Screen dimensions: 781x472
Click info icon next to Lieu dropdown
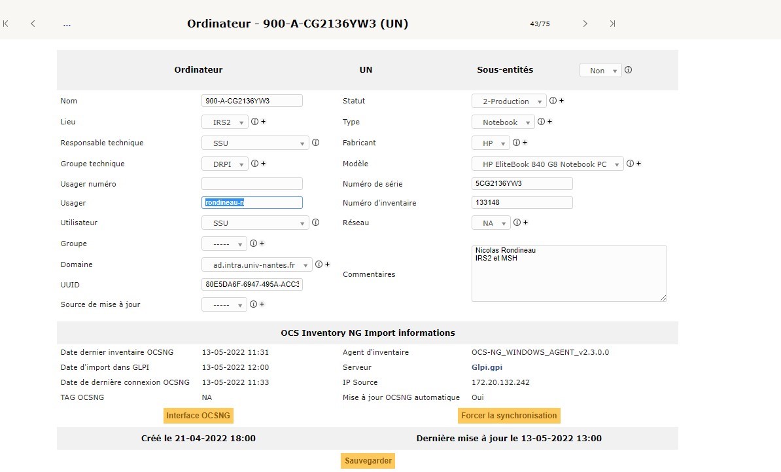pos(255,122)
